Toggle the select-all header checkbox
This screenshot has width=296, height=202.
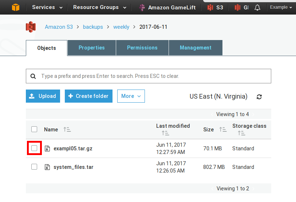click(x=34, y=129)
